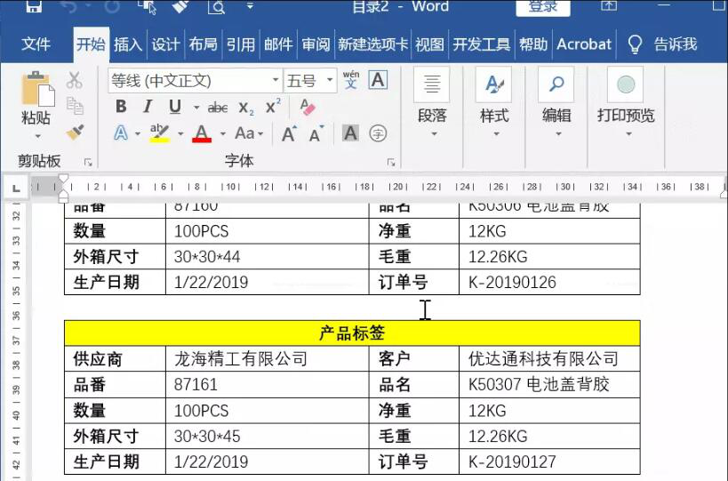Switch to the Acrobat tab

coord(584,44)
